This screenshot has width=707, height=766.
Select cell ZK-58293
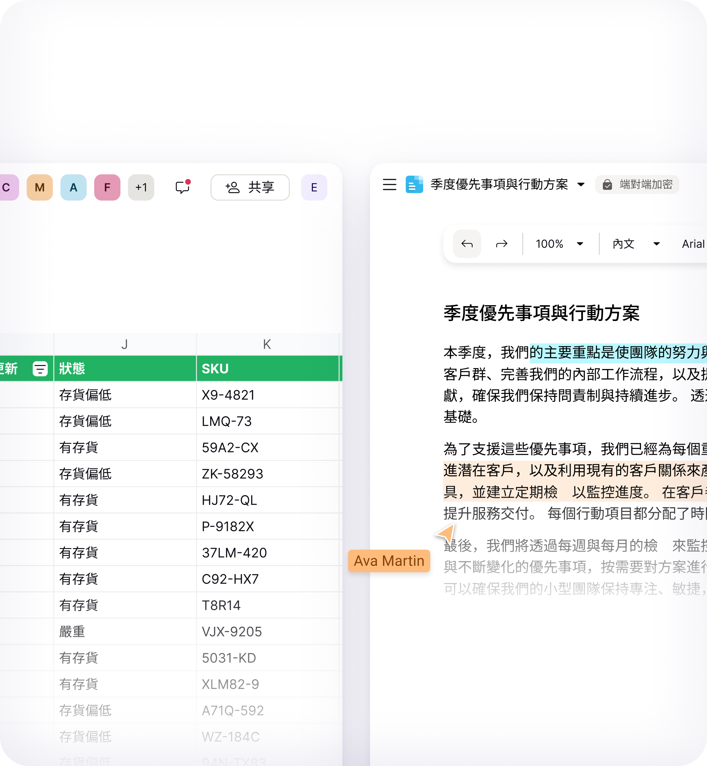click(x=268, y=474)
